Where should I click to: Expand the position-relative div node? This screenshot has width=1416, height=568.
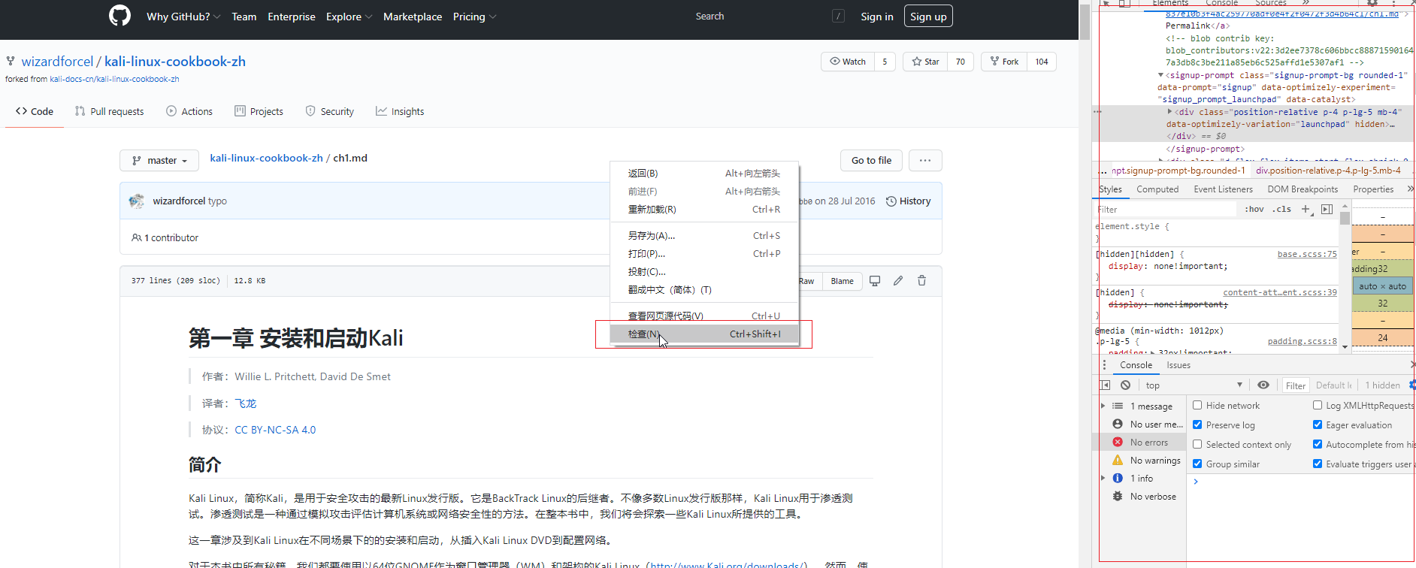[x=1169, y=112]
